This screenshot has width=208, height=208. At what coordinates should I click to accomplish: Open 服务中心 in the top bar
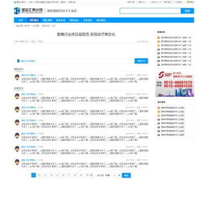142,2
